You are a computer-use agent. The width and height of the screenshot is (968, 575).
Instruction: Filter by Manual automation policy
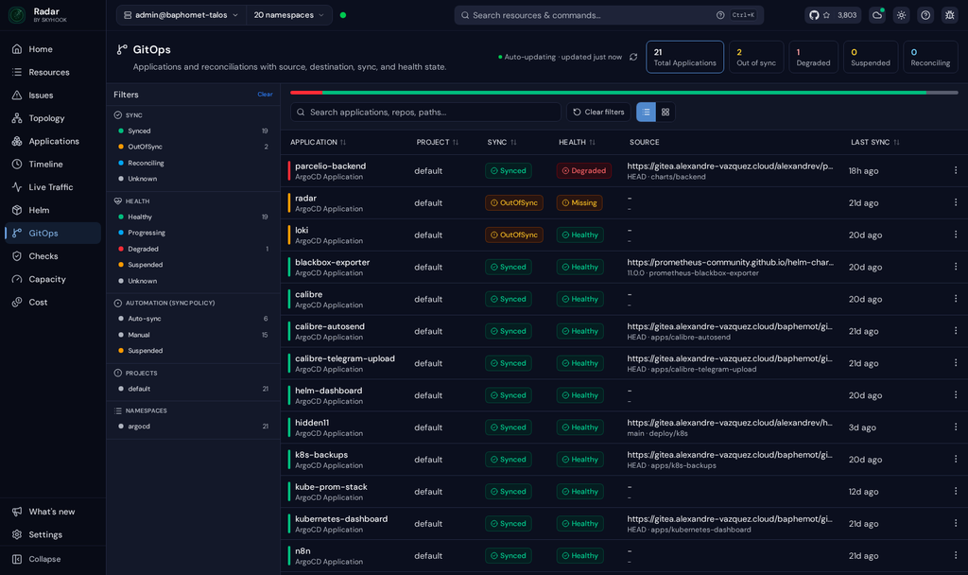pos(193,335)
